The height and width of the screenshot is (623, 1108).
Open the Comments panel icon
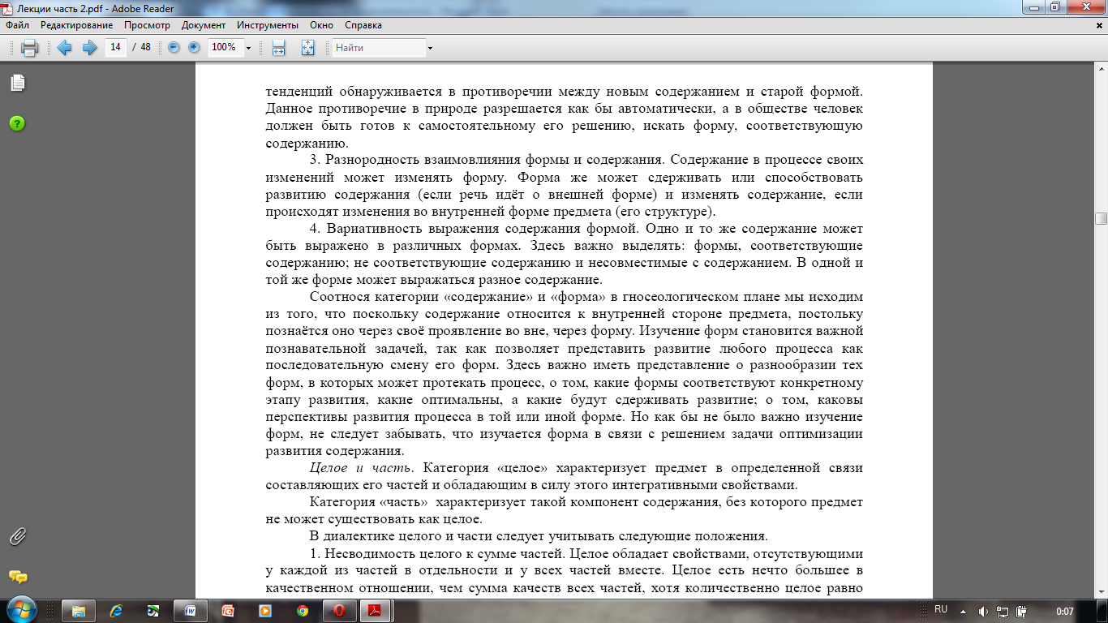17,577
